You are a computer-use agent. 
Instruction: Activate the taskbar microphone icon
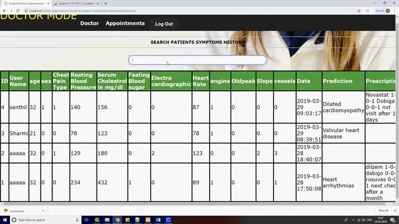[x=77, y=220]
